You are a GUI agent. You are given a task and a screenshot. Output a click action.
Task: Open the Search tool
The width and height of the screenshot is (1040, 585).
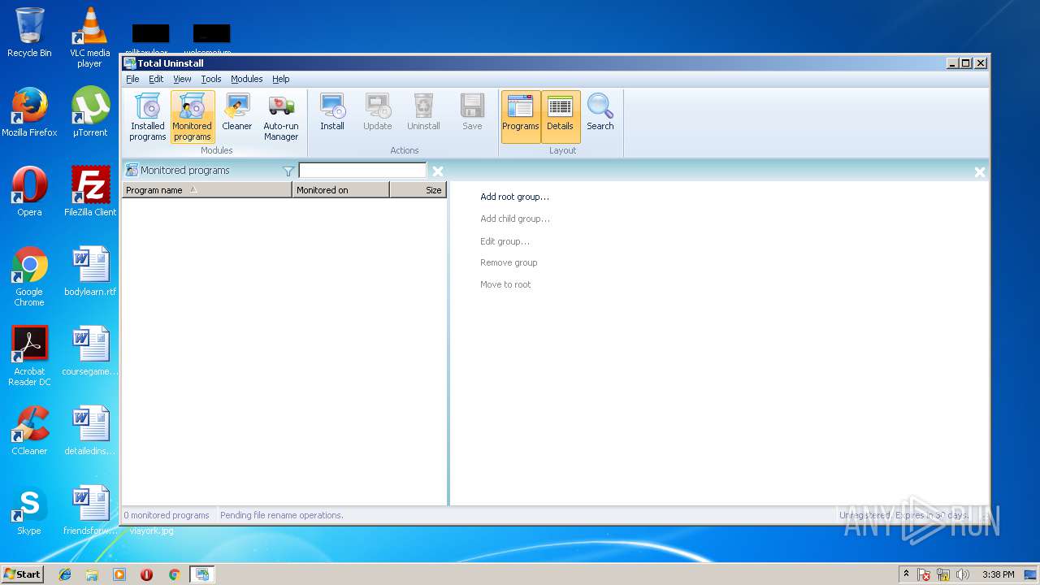pos(600,112)
